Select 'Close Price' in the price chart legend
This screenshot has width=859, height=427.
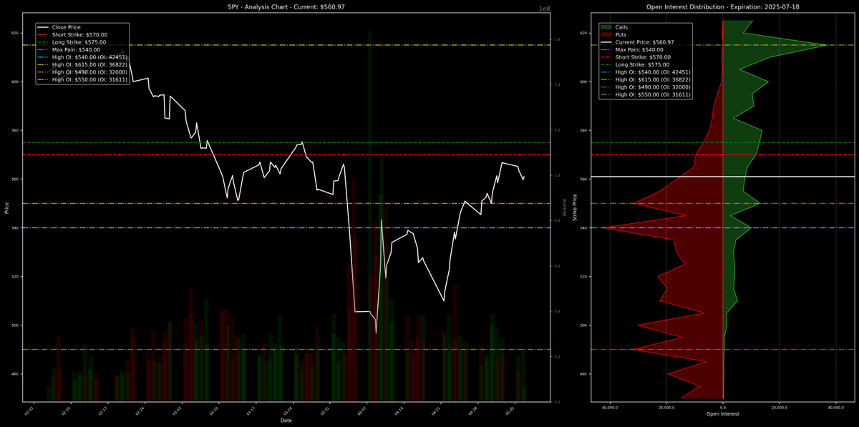coord(67,27)
